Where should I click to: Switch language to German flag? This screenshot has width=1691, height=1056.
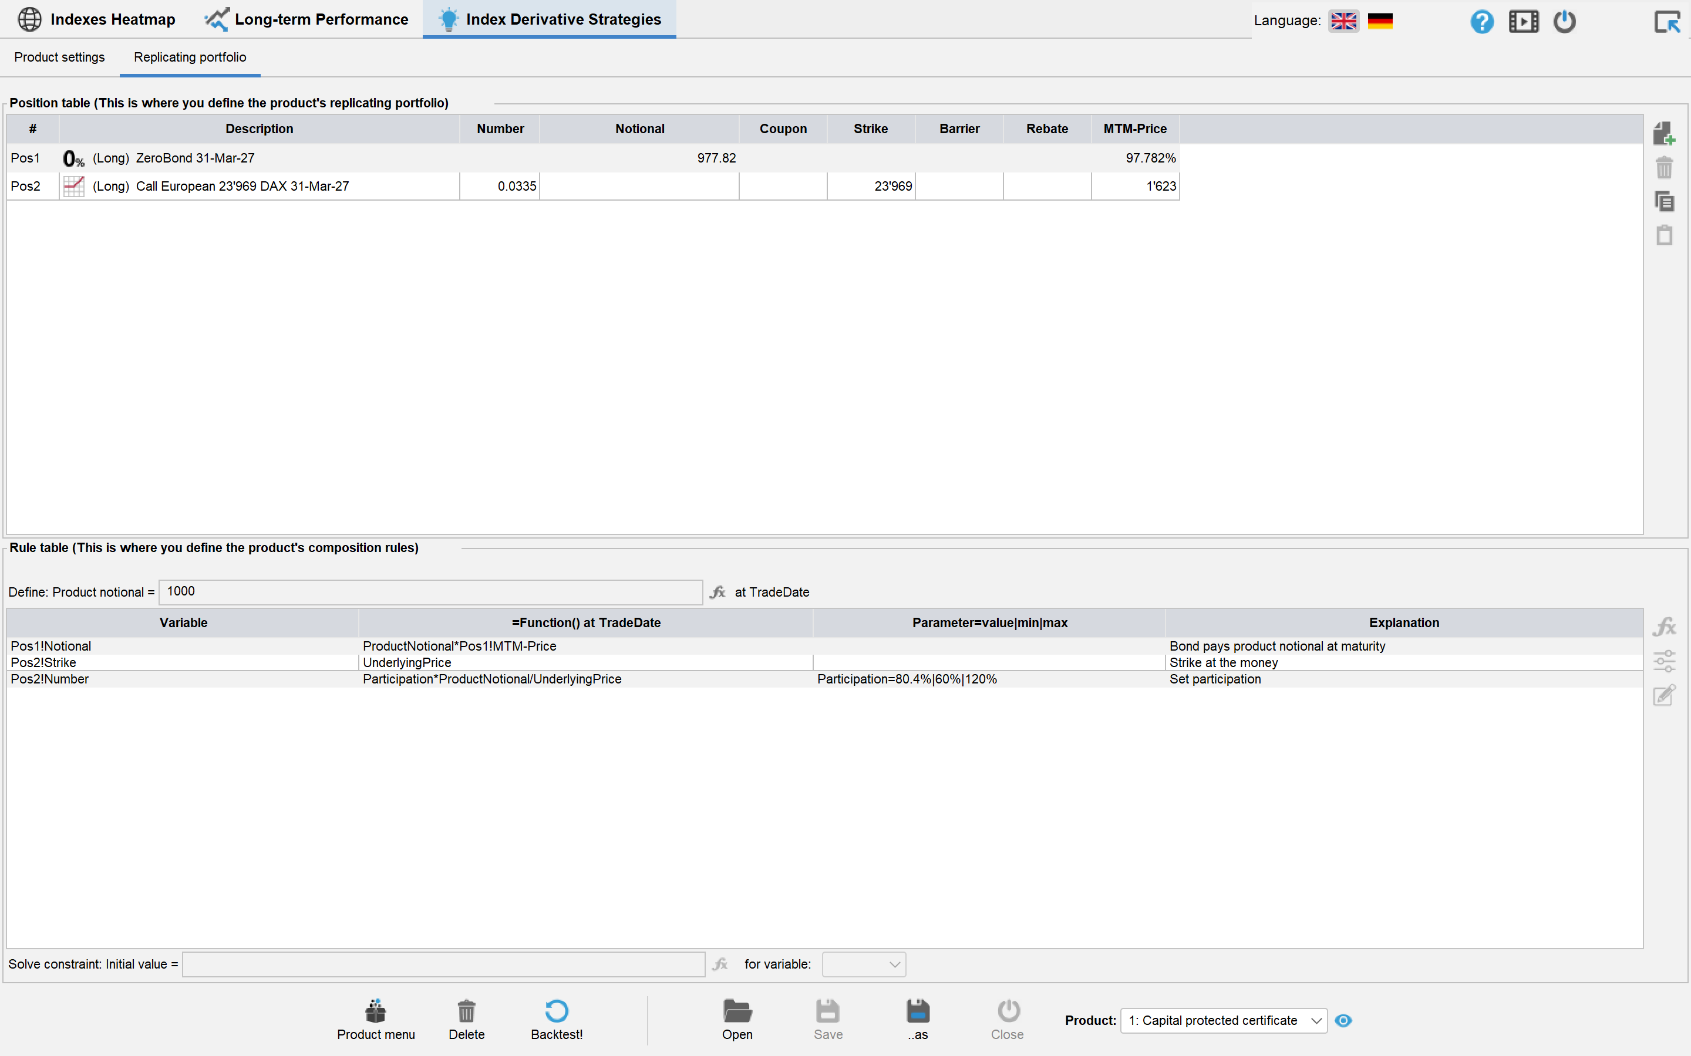pos(1380,21)
